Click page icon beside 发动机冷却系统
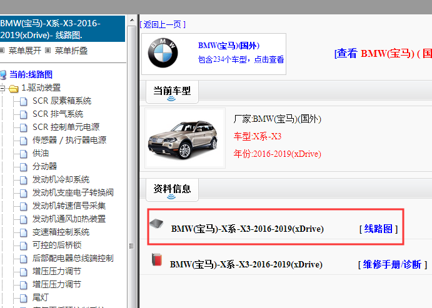The image size is (432, 308). (24, 181)
